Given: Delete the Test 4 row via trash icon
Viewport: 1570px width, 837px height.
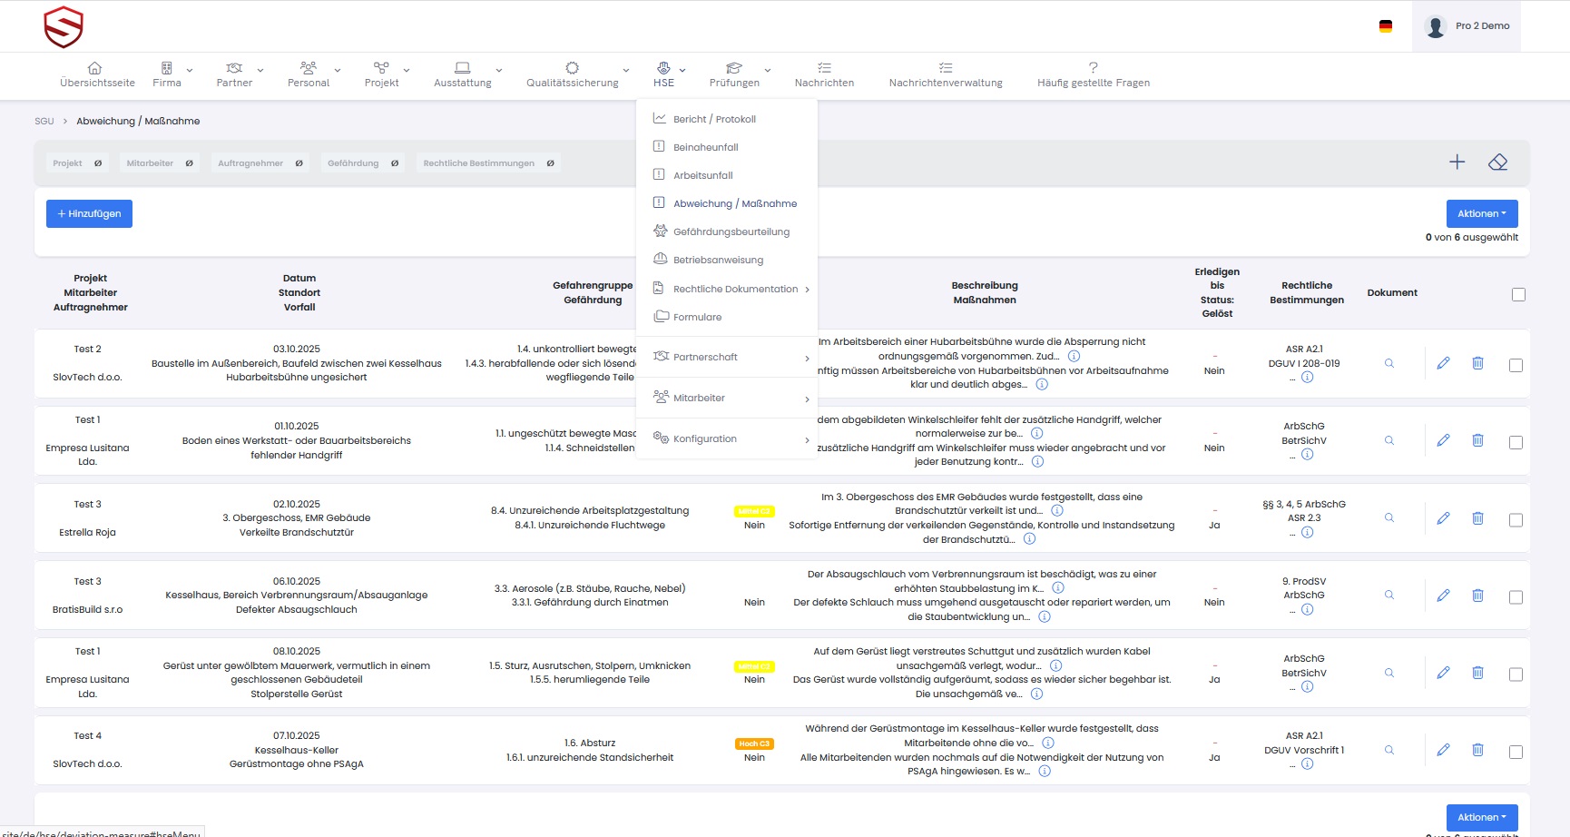Looking at the screenshot, I should click(1477, 750).
